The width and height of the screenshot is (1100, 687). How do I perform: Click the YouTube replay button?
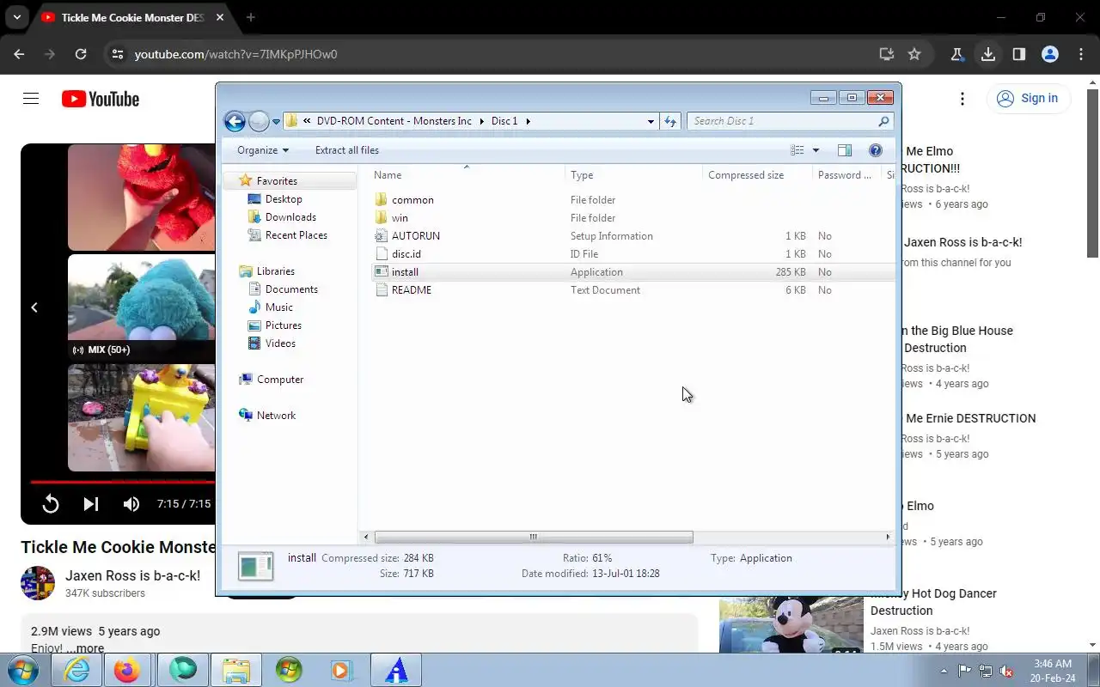51,504
